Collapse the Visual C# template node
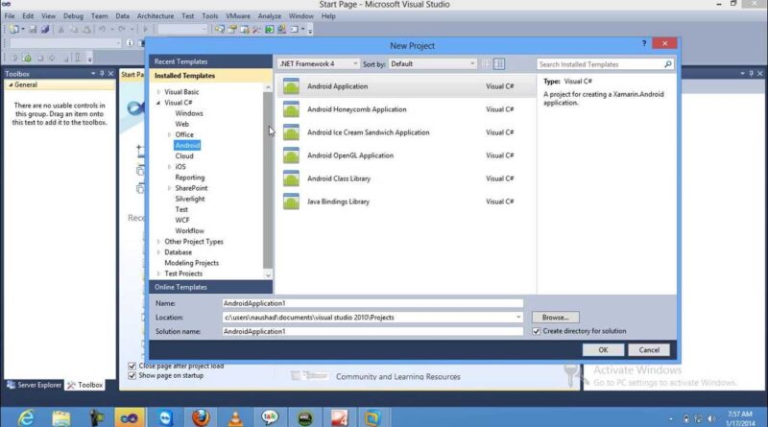 click(x=158, y=103)
